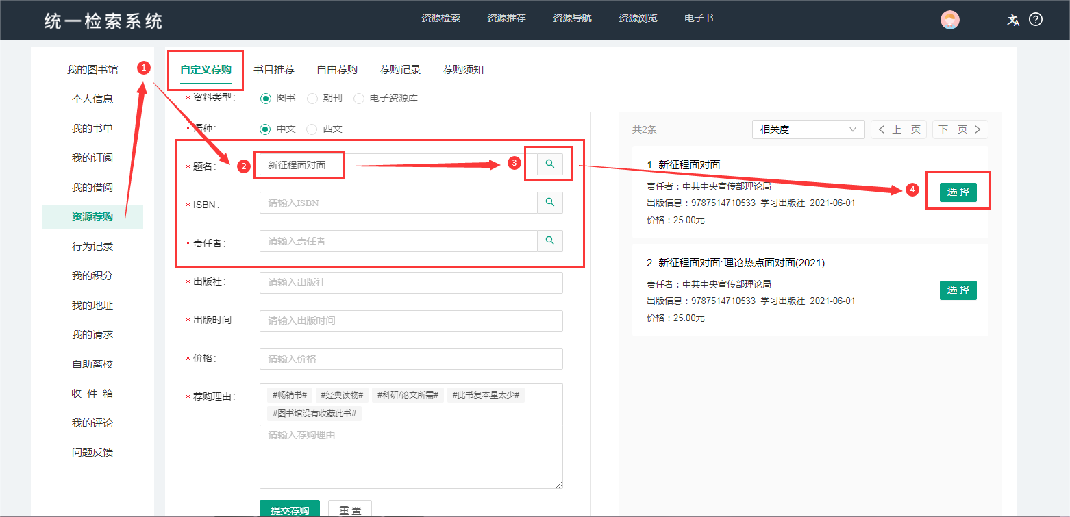Switch to the 书目推荐 tab

(276, 69)
